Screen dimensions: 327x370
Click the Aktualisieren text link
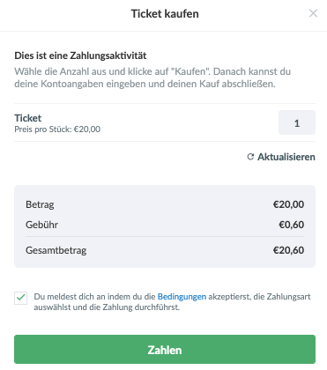(x=286, y=157)
